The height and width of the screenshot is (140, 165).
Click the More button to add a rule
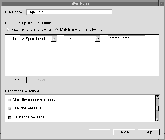pos(16,80)
